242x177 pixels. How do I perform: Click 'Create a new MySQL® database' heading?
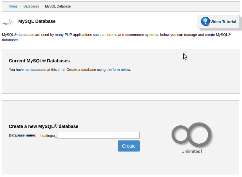tap(43, 126)
